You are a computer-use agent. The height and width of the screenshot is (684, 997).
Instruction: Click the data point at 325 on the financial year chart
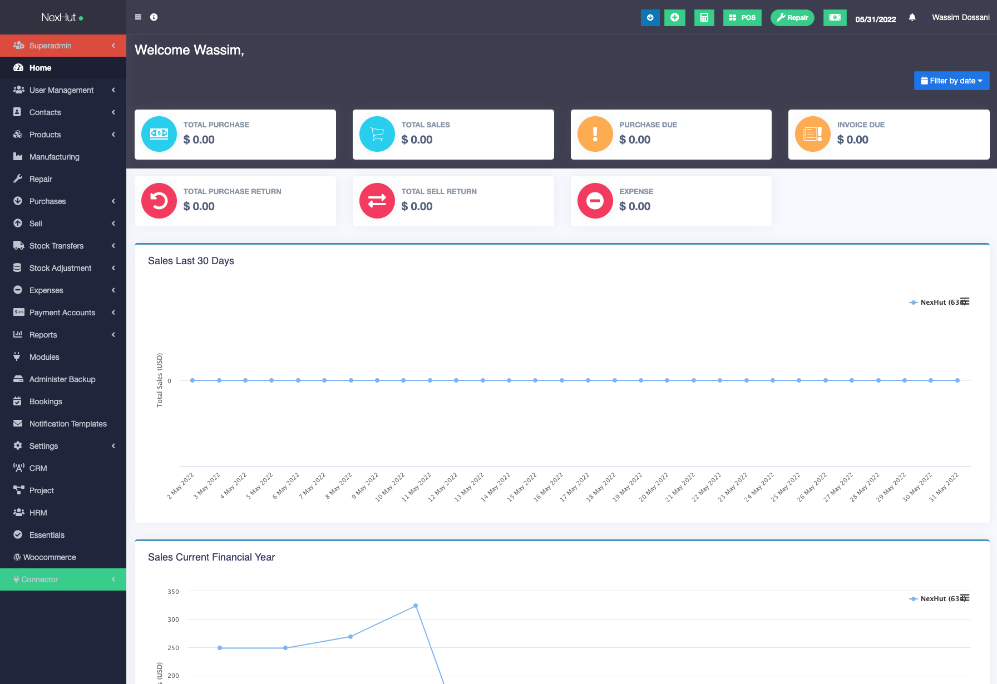(416, 606)
